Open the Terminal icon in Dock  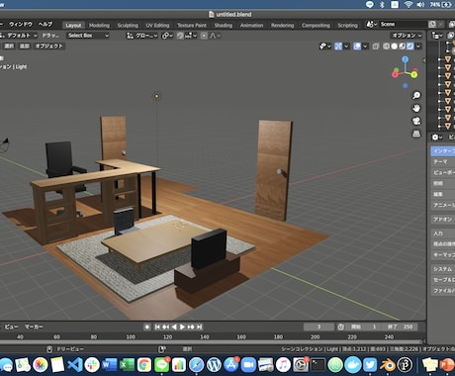[x=318, y=365]
